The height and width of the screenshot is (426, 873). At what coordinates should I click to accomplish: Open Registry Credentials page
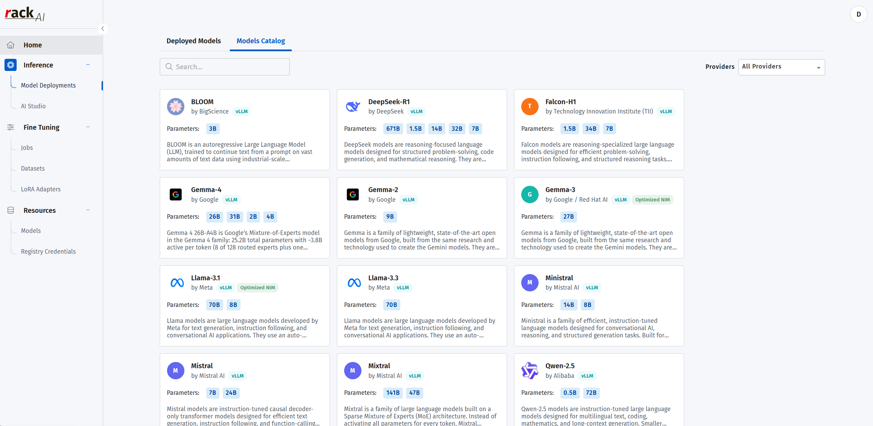[x=48, y=252]
